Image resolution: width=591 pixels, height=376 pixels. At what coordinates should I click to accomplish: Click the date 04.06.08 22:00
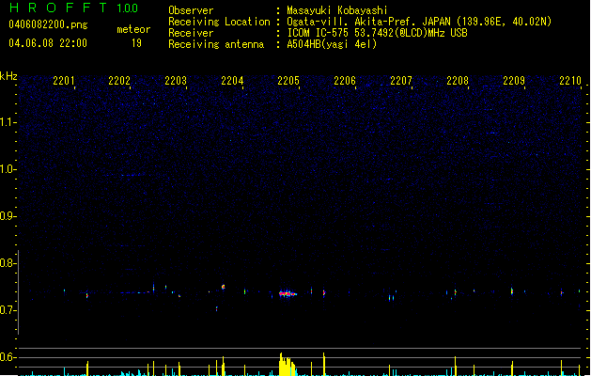click(x=48, y=43)
